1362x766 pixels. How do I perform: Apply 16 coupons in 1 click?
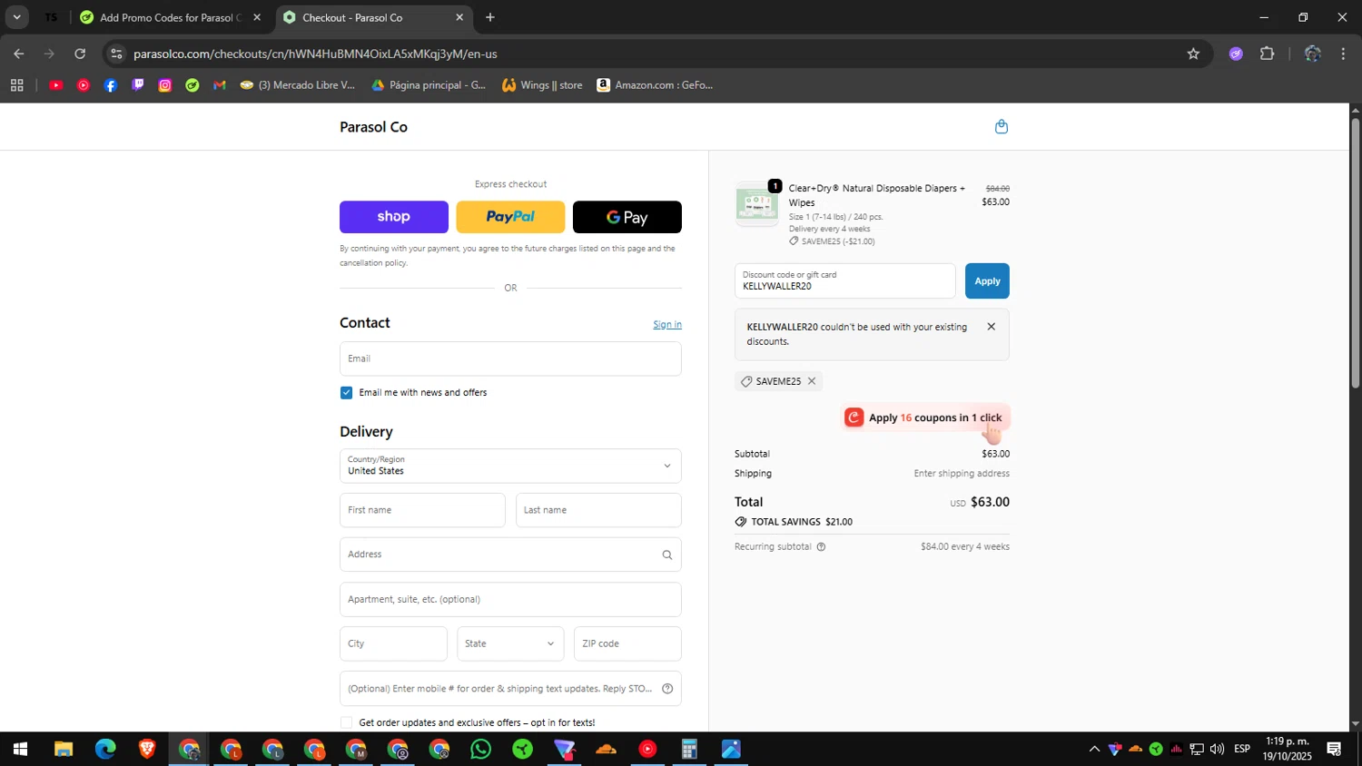tap(926, 417)
